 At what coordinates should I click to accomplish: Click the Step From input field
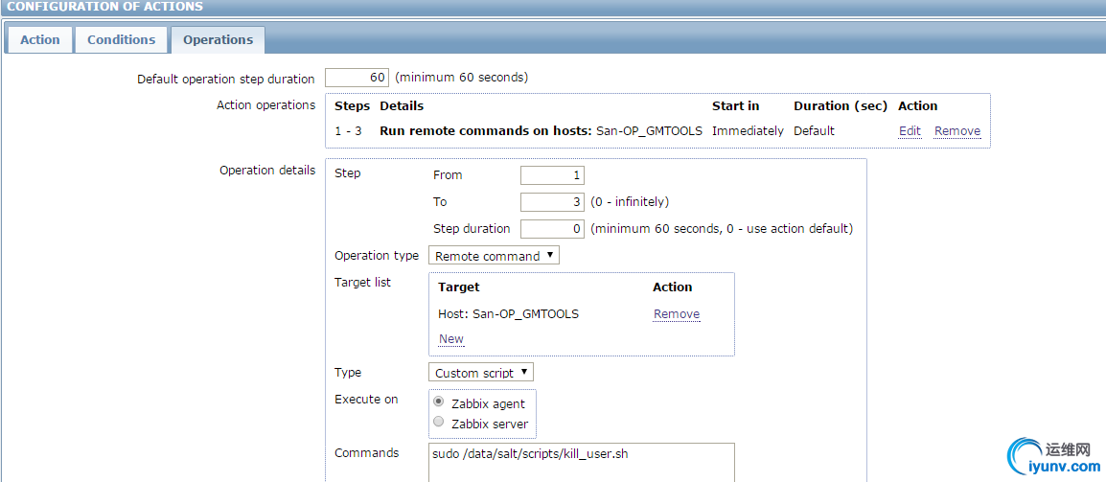pyautogui.click(x=552, y=175)
